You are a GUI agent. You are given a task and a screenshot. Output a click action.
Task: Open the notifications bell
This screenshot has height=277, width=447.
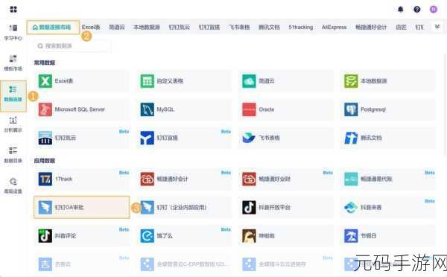pos(401,10)
